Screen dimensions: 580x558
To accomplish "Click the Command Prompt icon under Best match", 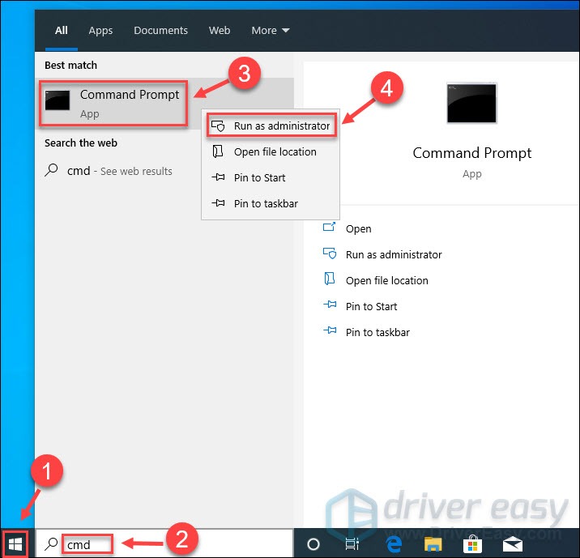I will (x=58, y=103).
